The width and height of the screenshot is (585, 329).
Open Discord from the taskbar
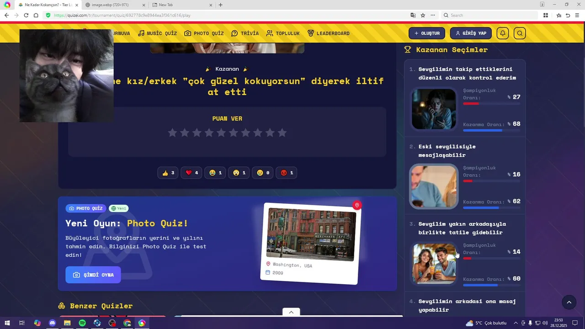tap(52, 323)
